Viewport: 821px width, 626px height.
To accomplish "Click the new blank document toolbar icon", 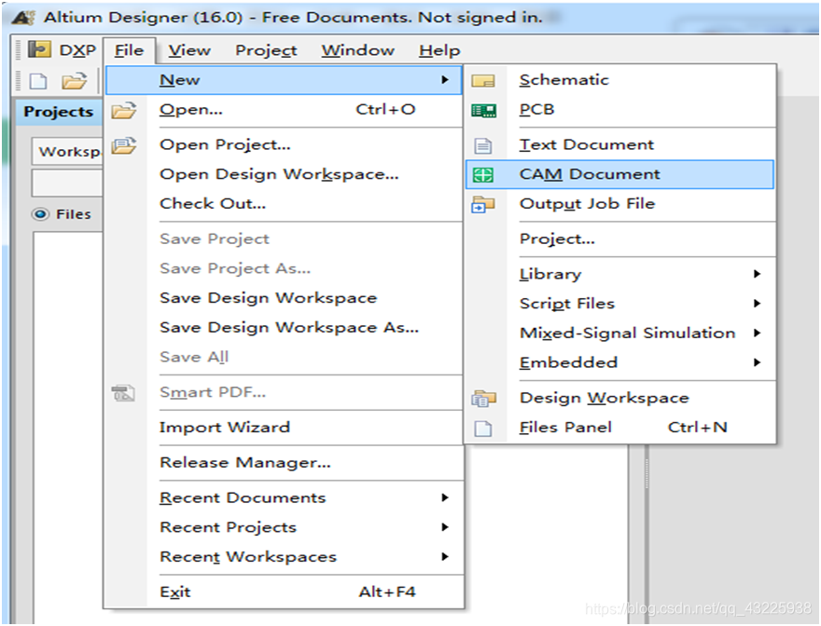I will [x=38, y=81].
